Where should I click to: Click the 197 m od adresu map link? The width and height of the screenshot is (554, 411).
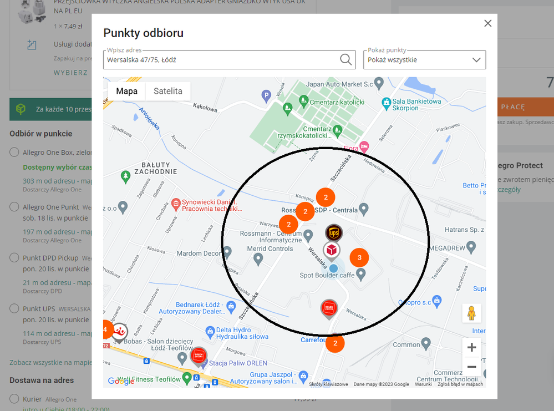click(x=57, y=232)
